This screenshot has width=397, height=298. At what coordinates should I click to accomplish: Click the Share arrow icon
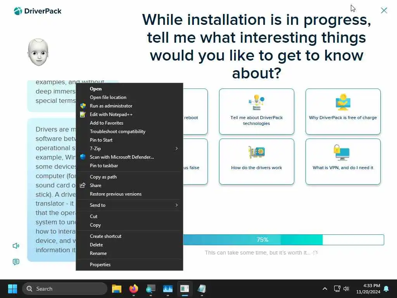point(83,185)
